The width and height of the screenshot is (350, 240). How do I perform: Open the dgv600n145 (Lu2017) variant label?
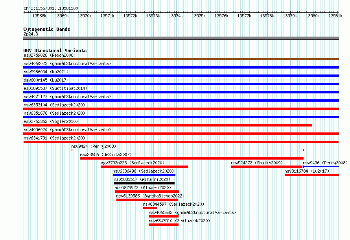coord(46,80)
